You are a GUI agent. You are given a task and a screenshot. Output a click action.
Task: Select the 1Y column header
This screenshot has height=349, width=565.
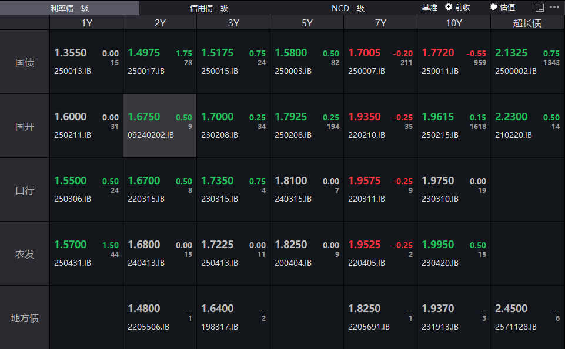click(x=86, y=23)
